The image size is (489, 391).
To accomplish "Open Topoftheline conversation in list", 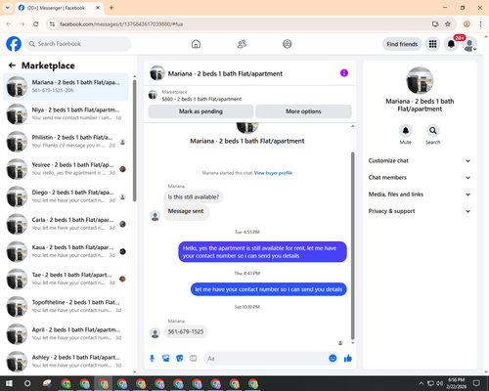I will point(66,306).
